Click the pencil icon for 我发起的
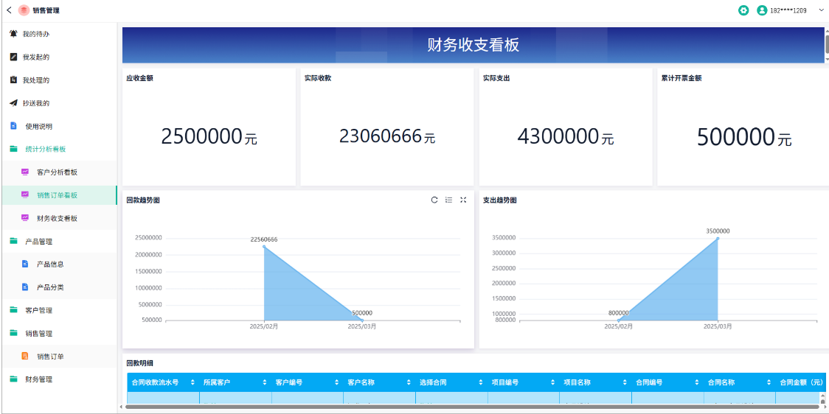The width and height of the screenshot is (829, 414). pos(14,57)
